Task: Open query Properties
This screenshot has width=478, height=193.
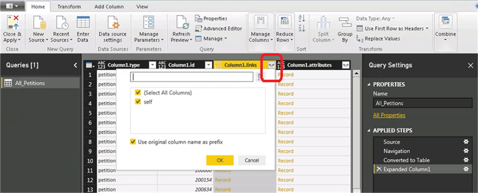Action: [211, 19]
